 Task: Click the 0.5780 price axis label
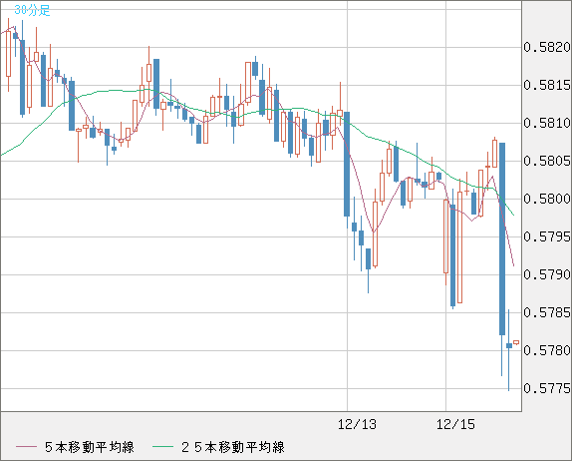point(547,350)
